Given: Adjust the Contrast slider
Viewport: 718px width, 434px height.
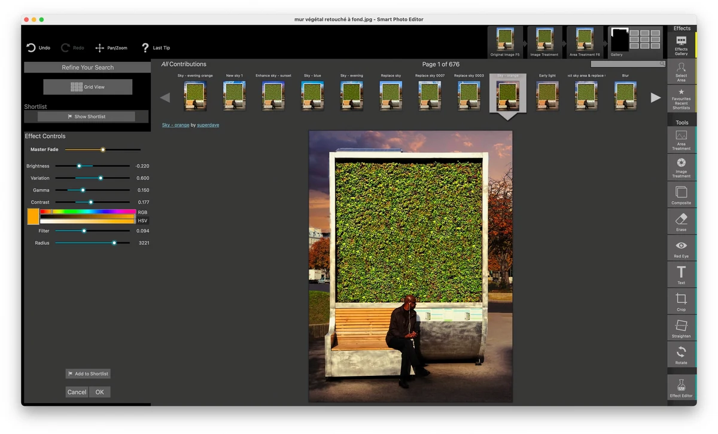Looking at the screenshot, I should click(92, 202).
